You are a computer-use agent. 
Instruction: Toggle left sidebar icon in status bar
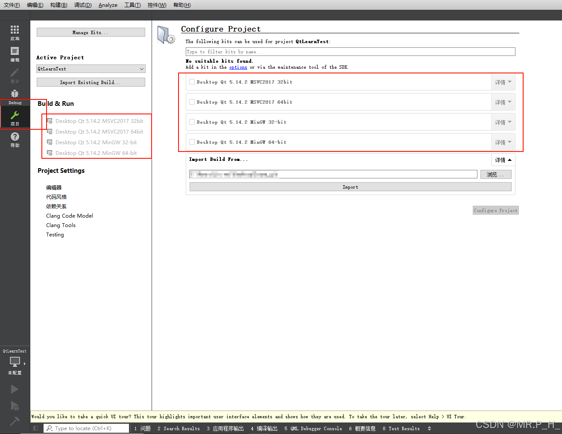click(36, 428)
